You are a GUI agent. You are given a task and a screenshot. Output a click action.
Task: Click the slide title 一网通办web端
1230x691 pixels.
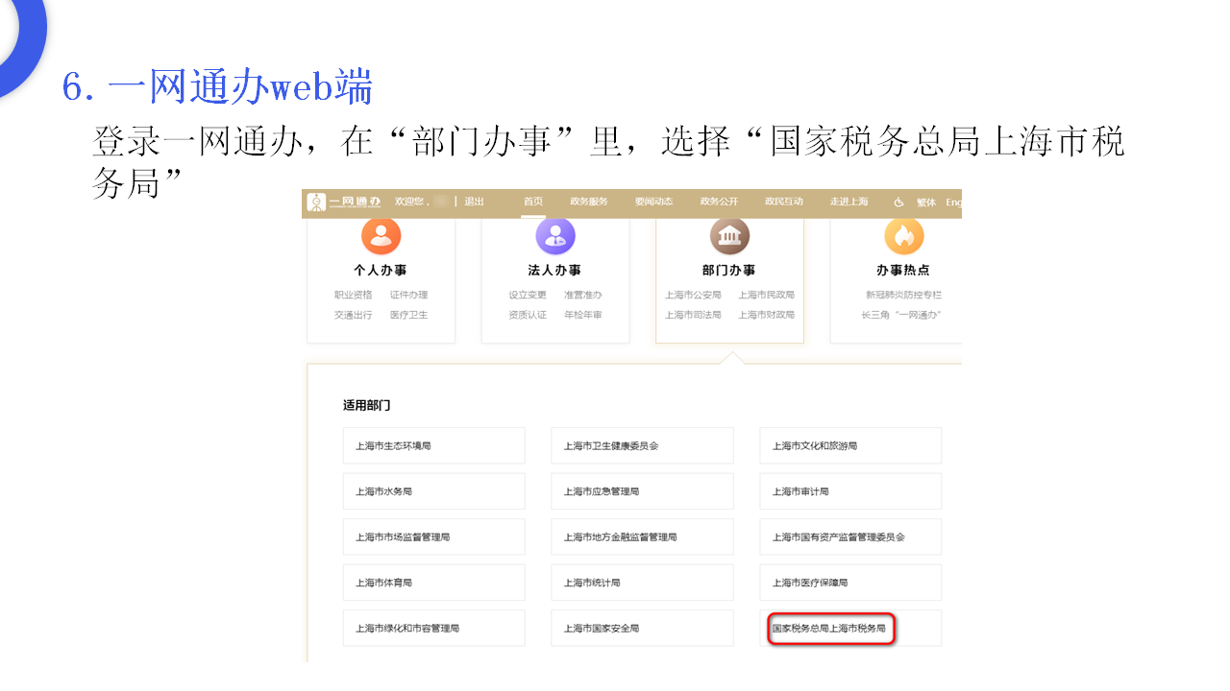tap(240, 87)
